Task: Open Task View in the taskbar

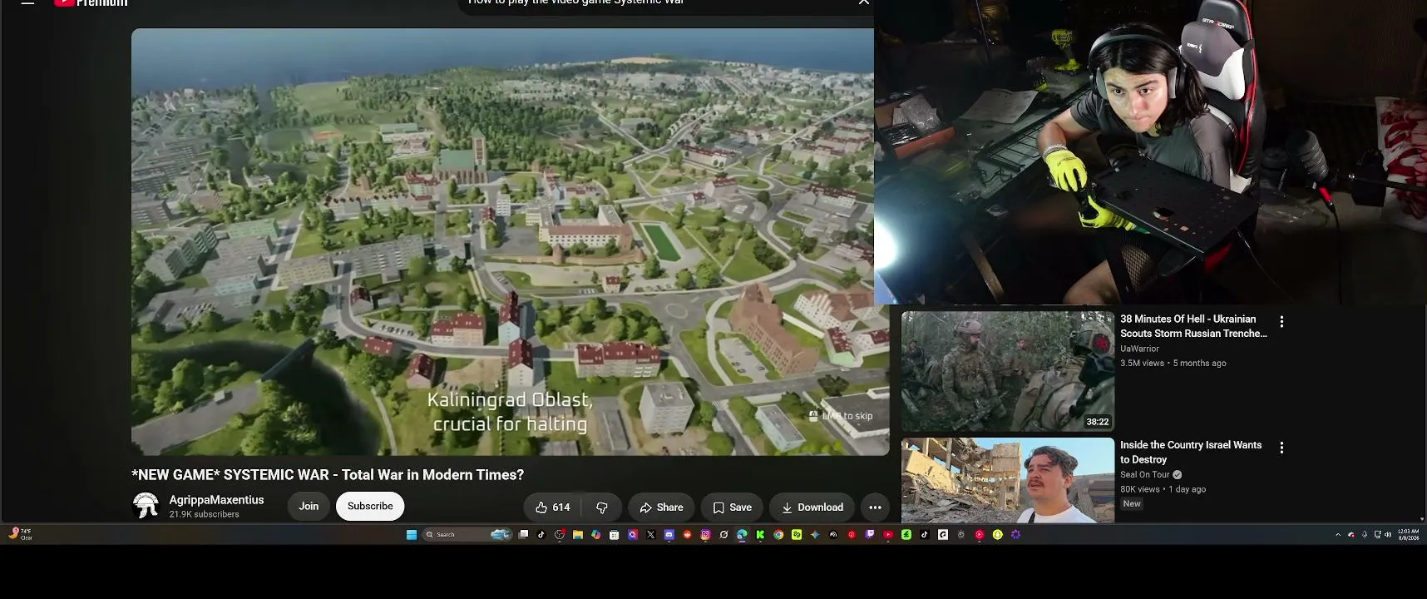Action: [x=523, y=535]
